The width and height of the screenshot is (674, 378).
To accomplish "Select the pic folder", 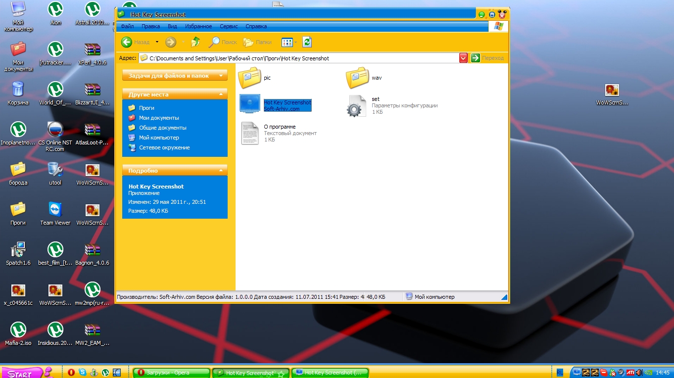I will click(249, 78).
